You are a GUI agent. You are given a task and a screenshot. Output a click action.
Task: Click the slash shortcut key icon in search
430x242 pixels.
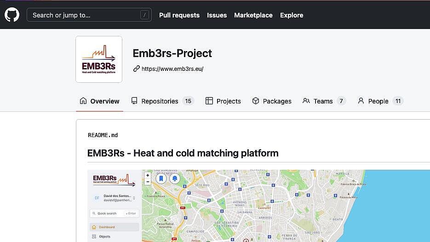(144, 15)
